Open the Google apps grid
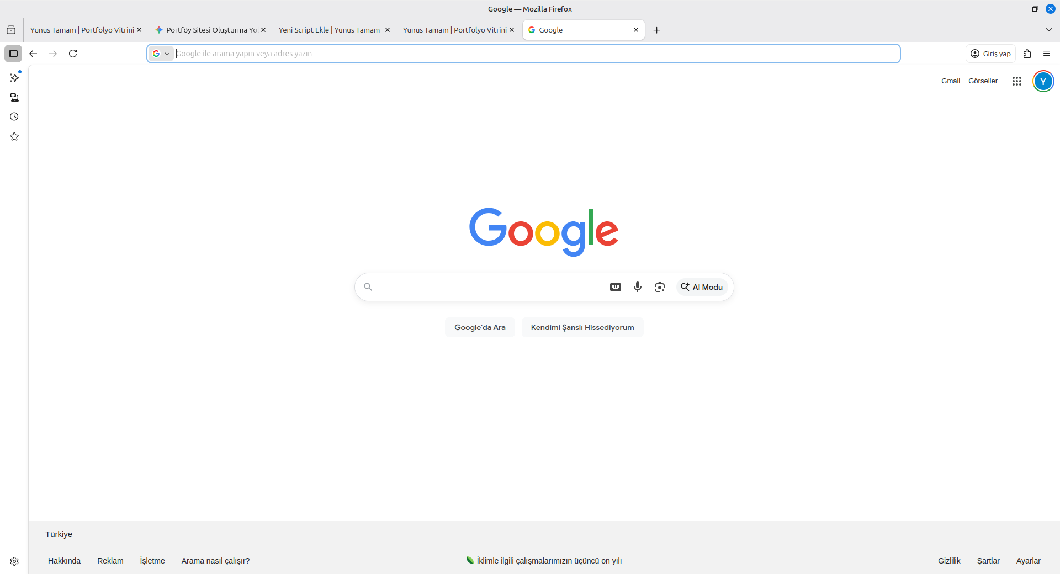The height and width of the screenshot is (574, 1060). point(1017,81)
